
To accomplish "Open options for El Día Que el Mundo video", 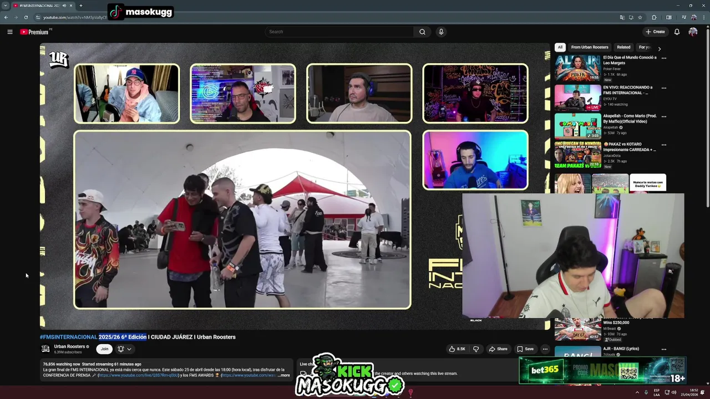I will 663,58.
